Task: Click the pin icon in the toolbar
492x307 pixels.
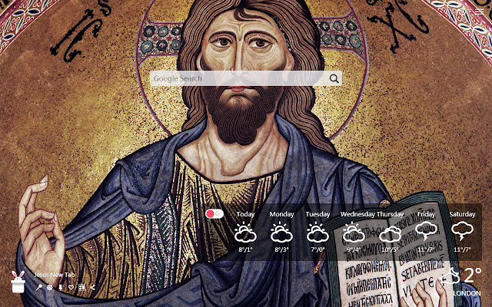Action: (39, 287)
